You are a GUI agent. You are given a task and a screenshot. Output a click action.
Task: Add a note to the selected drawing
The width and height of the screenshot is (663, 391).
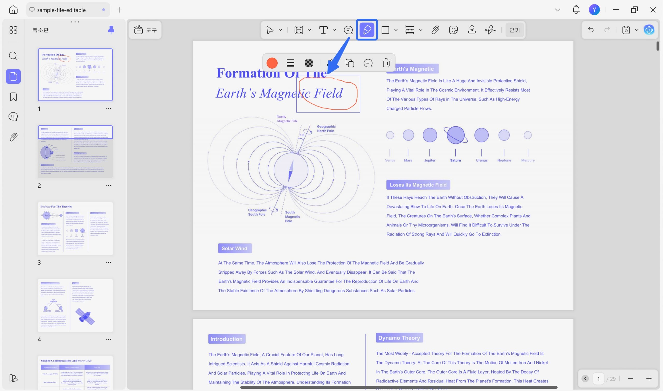click(368, 63)
